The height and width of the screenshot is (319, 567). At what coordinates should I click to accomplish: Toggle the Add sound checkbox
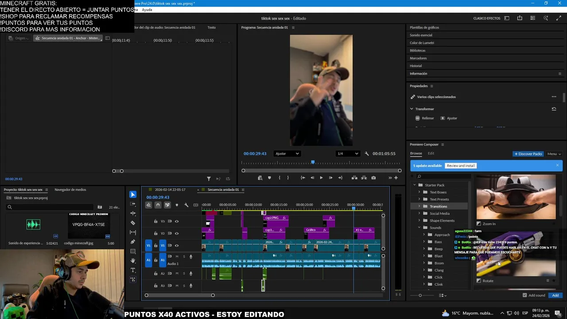(x=524, y=295)
